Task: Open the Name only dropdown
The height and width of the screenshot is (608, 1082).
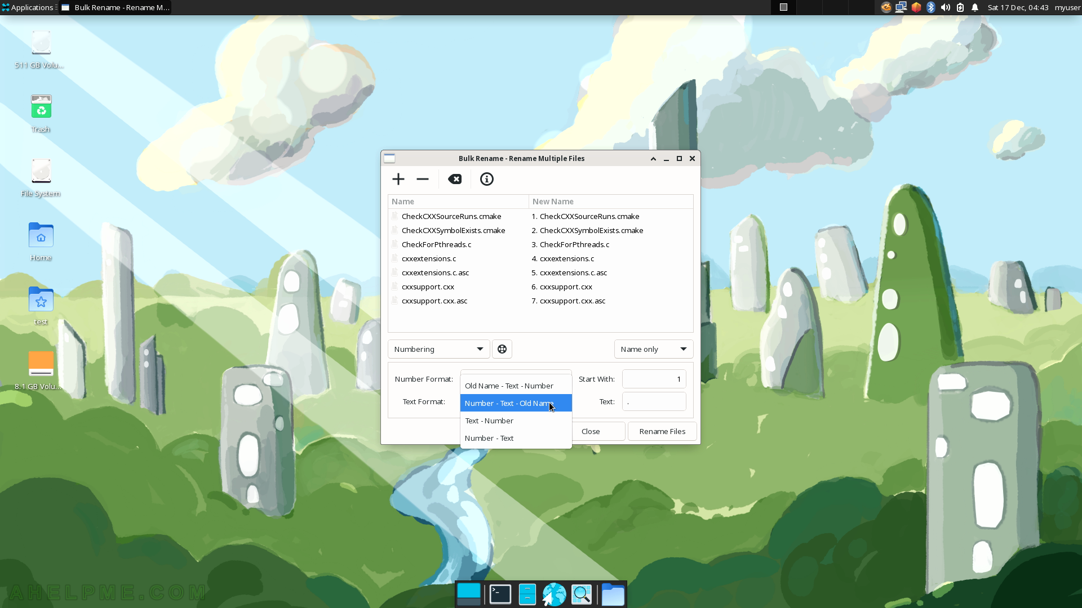Action: (654, 349)
